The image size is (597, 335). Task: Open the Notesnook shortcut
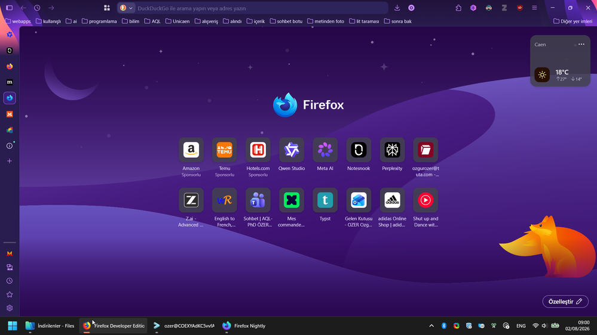359,150
